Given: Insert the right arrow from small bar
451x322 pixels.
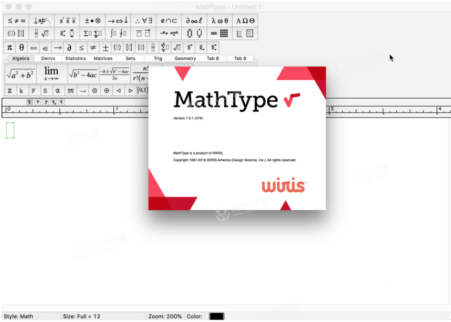Looking at the screenshot, I should point(58,47).
